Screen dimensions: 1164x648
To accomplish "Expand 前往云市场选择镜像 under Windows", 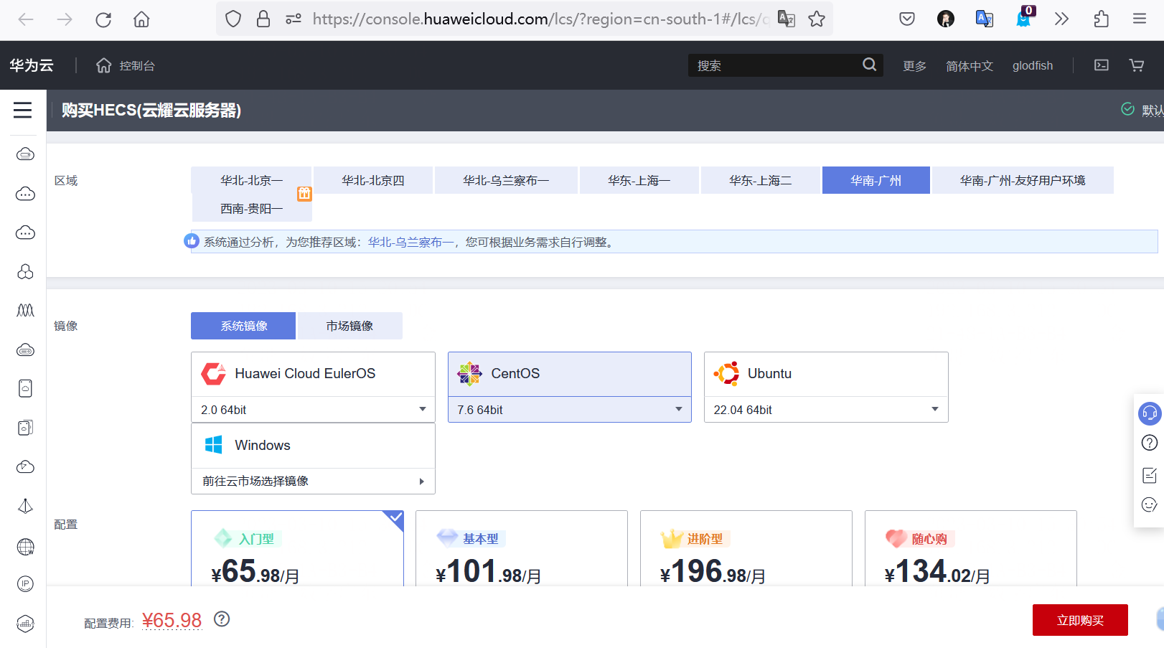I will point(314,481).
